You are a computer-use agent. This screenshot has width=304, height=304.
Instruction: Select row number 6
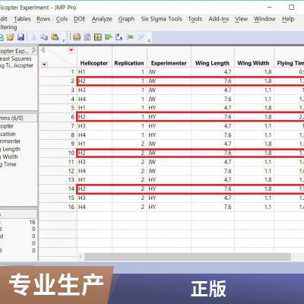click(x=72, y=117)
